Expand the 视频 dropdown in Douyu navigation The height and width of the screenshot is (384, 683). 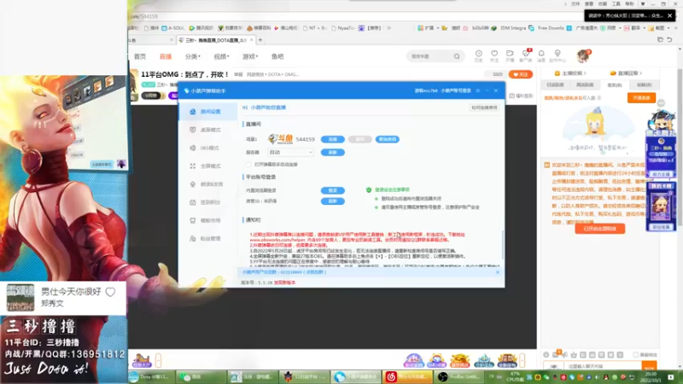pos(221,56)
